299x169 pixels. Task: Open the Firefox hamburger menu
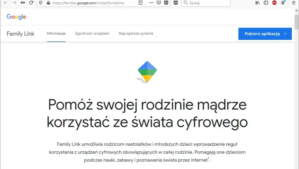(294, 3)
